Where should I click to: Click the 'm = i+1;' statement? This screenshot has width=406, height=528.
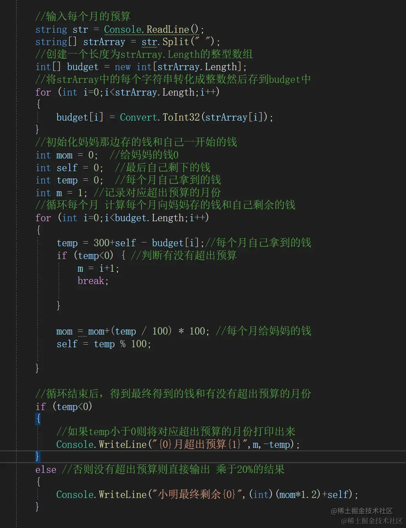pos(98,268)
